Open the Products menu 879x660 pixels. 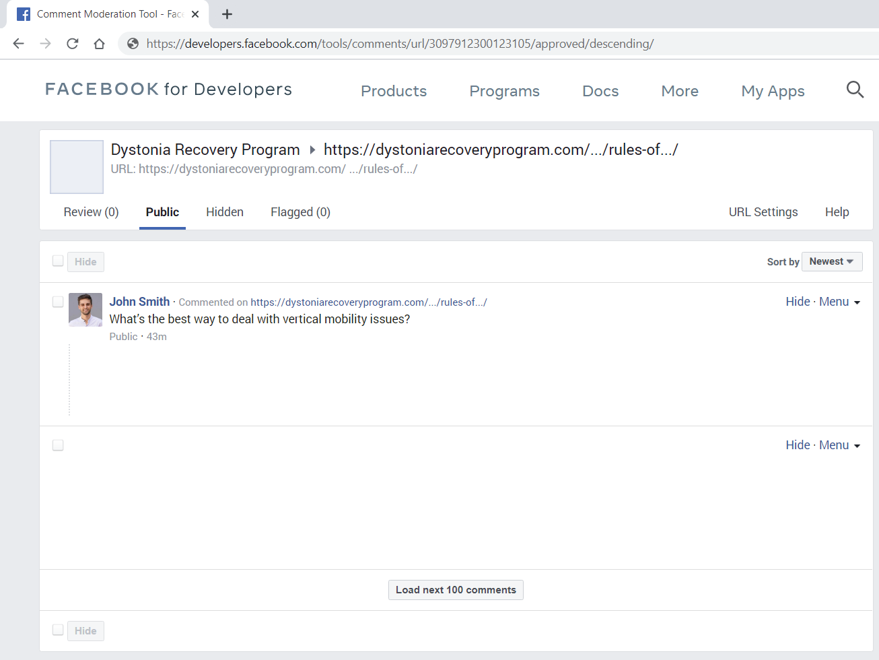[394, 91]
